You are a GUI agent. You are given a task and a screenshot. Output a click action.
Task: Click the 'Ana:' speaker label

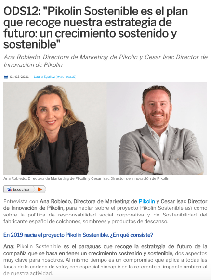pyautogui.click(x=9, y=246)
